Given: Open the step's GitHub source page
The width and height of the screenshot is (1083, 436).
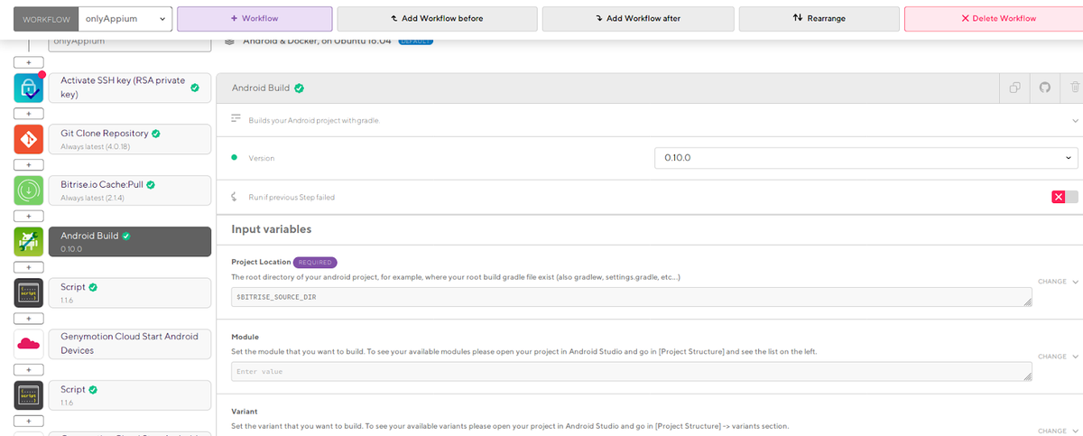Looking at the screenshot, I should pos(1045,88).
